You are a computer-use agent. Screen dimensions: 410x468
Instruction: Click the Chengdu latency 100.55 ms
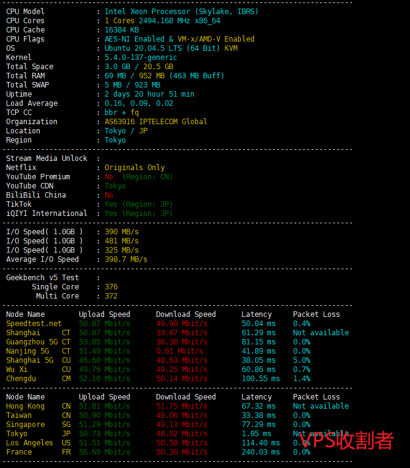pyautogui.click(x=260, y=379)
